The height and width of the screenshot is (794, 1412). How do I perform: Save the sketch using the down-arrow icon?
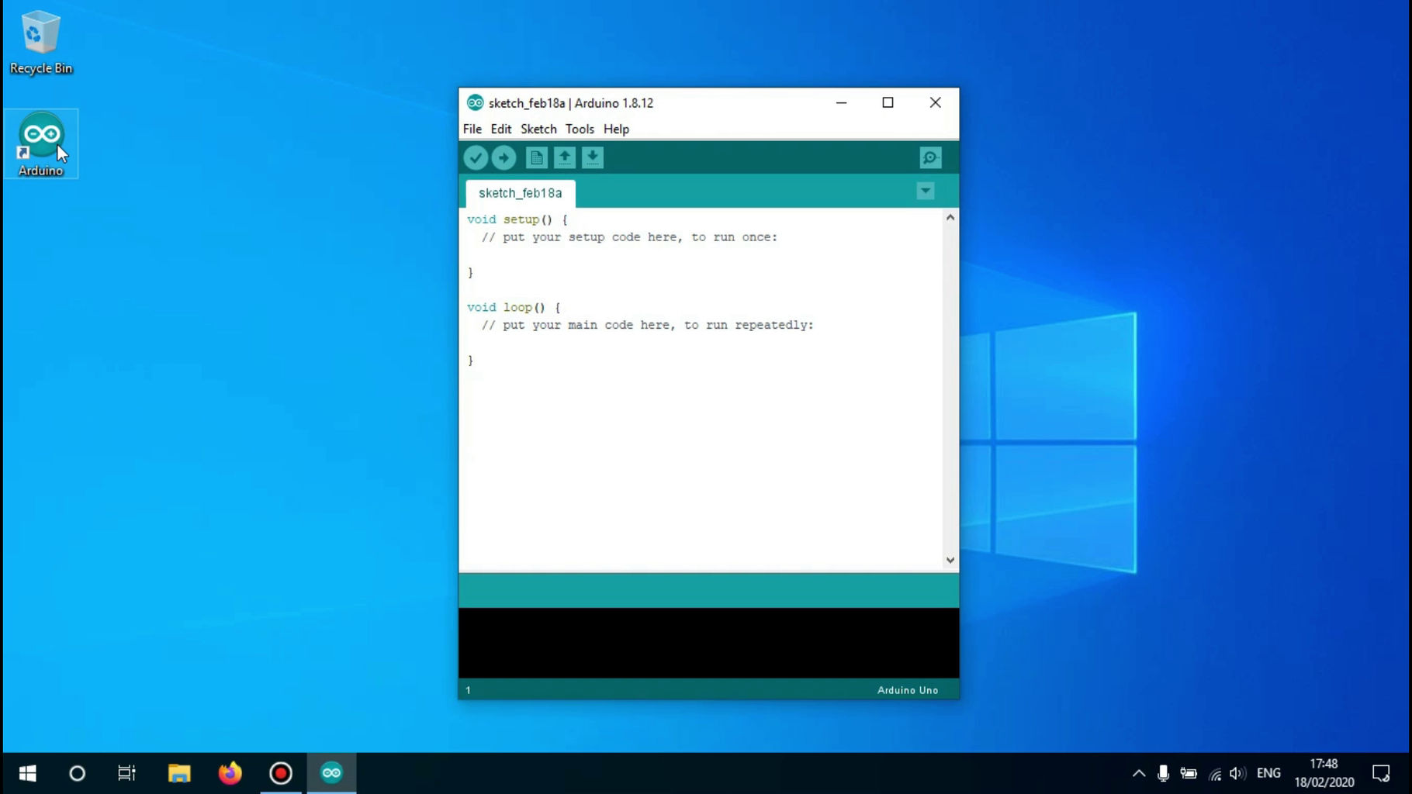click(592, 157)
